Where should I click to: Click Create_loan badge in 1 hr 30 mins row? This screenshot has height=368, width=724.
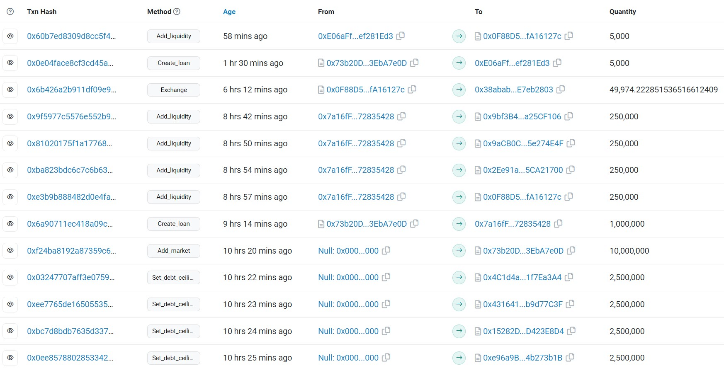pyautogui.click(x=174, y=63)
